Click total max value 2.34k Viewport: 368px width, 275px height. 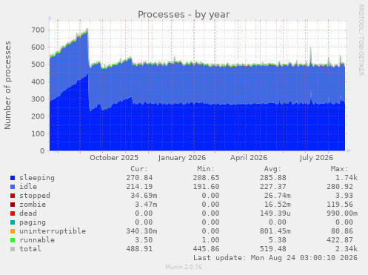pyautogui.click(x=347, y=249)
